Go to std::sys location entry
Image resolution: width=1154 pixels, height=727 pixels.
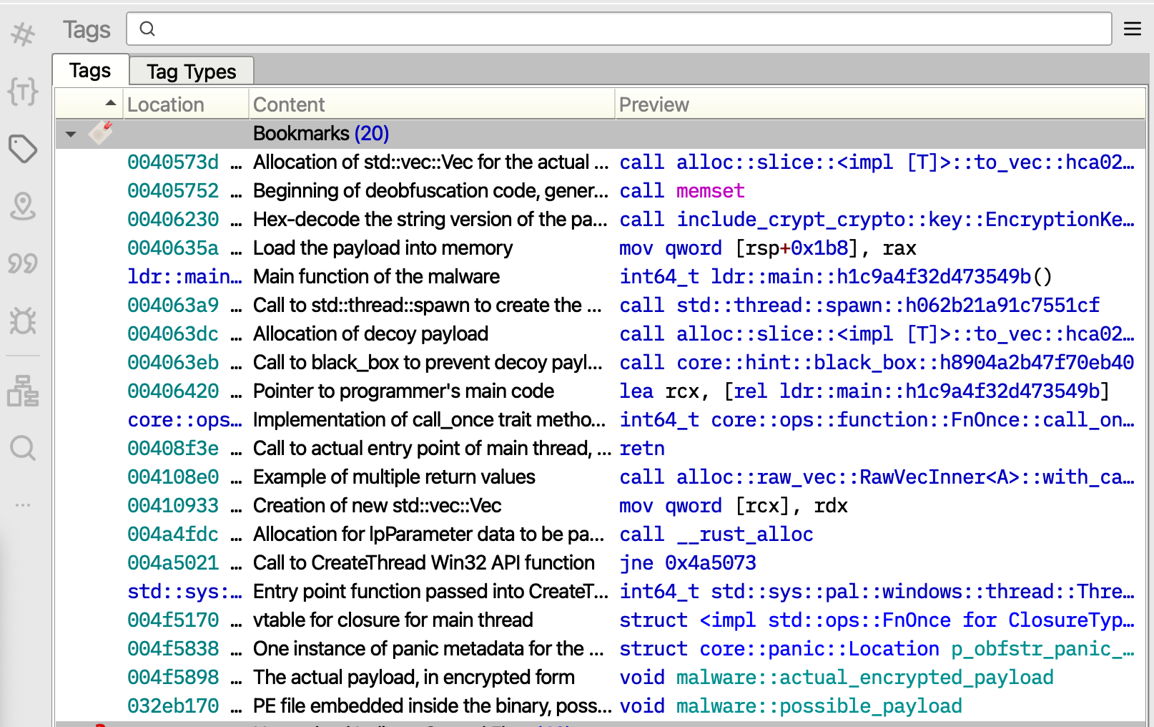tap(184, 592)
